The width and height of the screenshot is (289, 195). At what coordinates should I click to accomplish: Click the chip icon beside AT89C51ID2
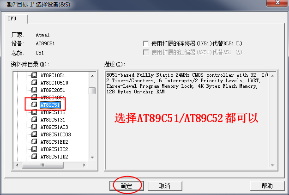(34, 156)
